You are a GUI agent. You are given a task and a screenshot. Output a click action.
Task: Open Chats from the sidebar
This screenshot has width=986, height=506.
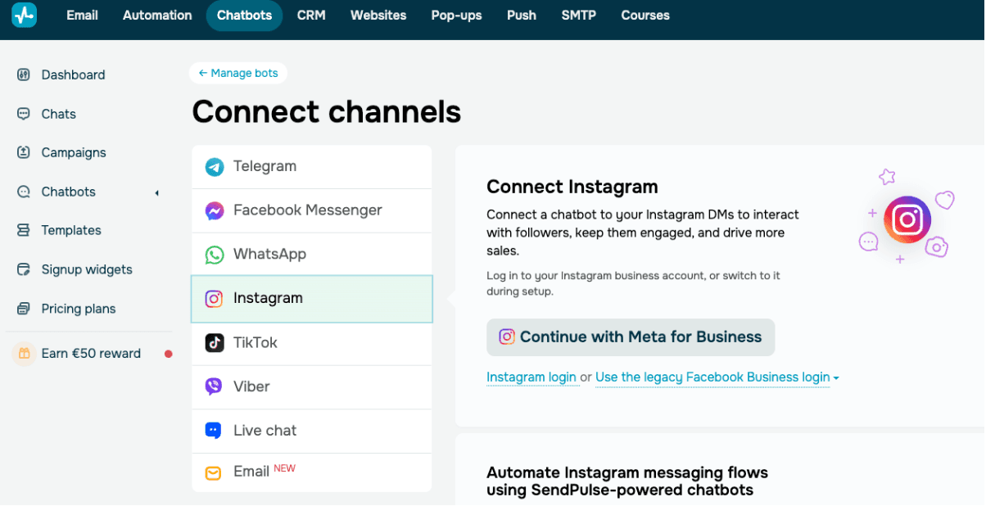(x=58, y=114)
